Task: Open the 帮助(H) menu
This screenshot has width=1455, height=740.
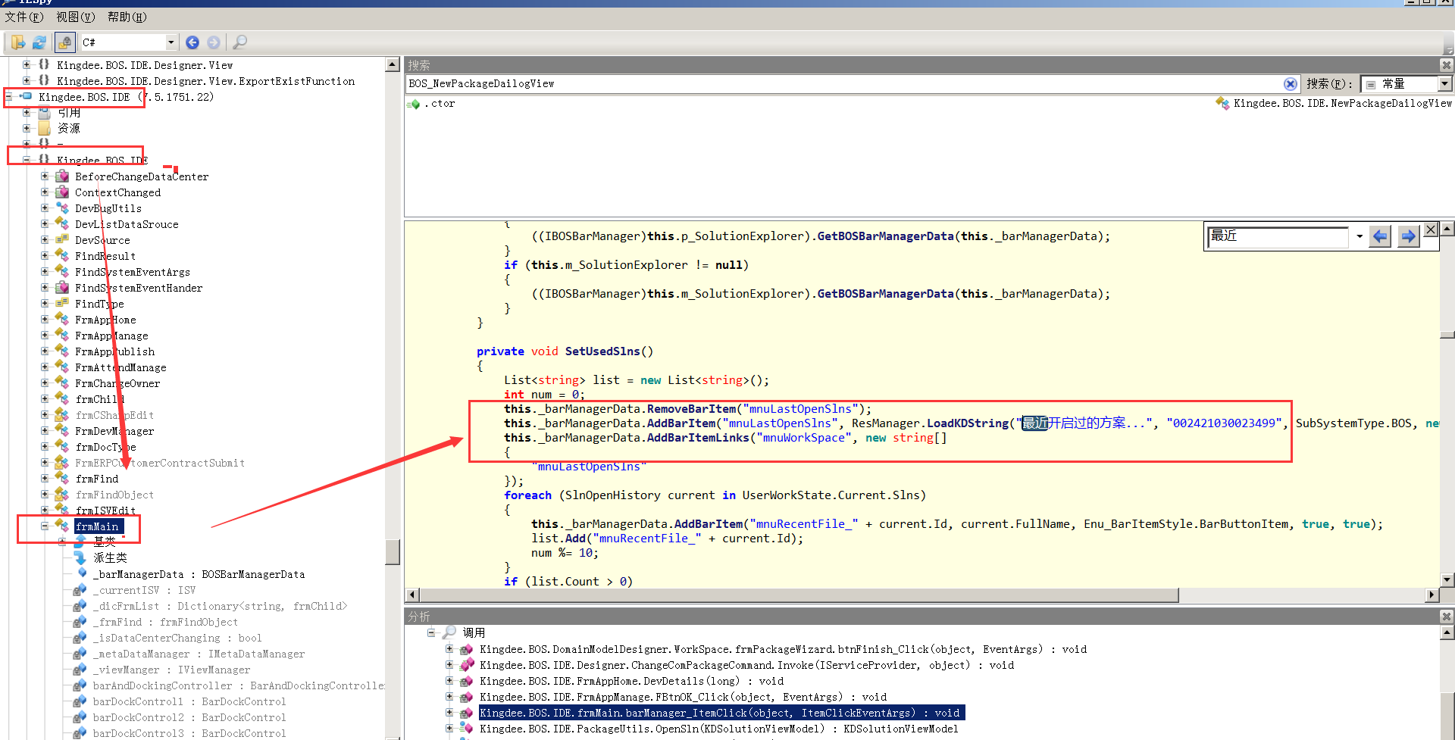Action: pos(127,17)
